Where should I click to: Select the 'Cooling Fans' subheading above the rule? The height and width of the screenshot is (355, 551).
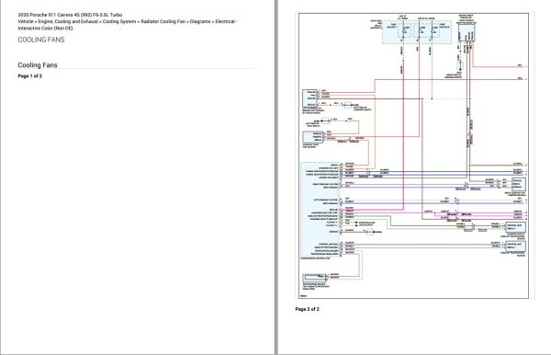point(38,65)
